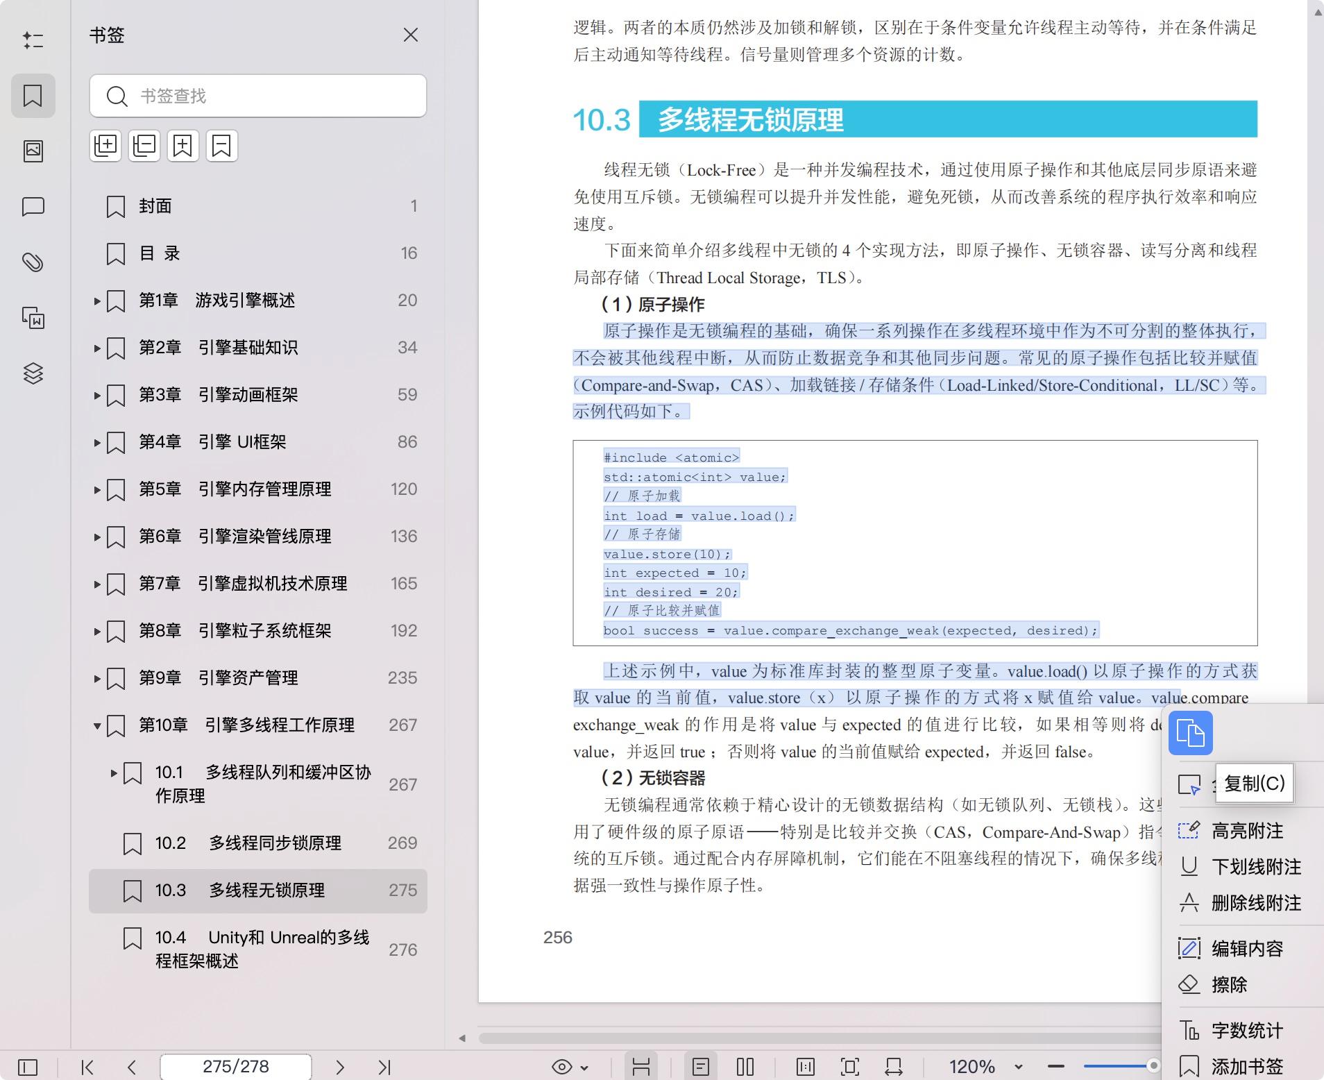Click the zoom out minus button
This screenshot has width=1324, height=1080.
(x=1056, y=1067)
